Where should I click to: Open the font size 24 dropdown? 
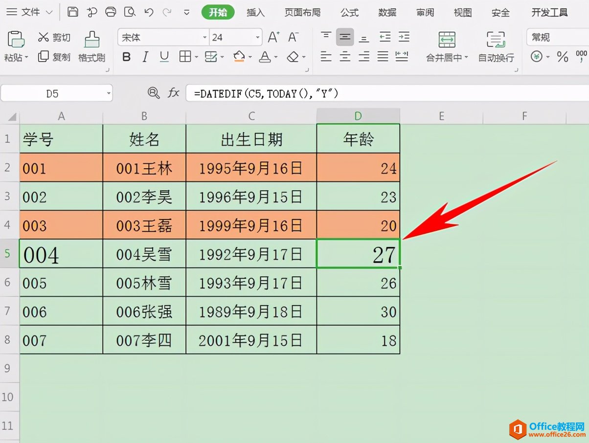258,37
